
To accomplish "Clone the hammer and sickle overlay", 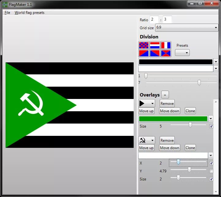I will 190,148.
